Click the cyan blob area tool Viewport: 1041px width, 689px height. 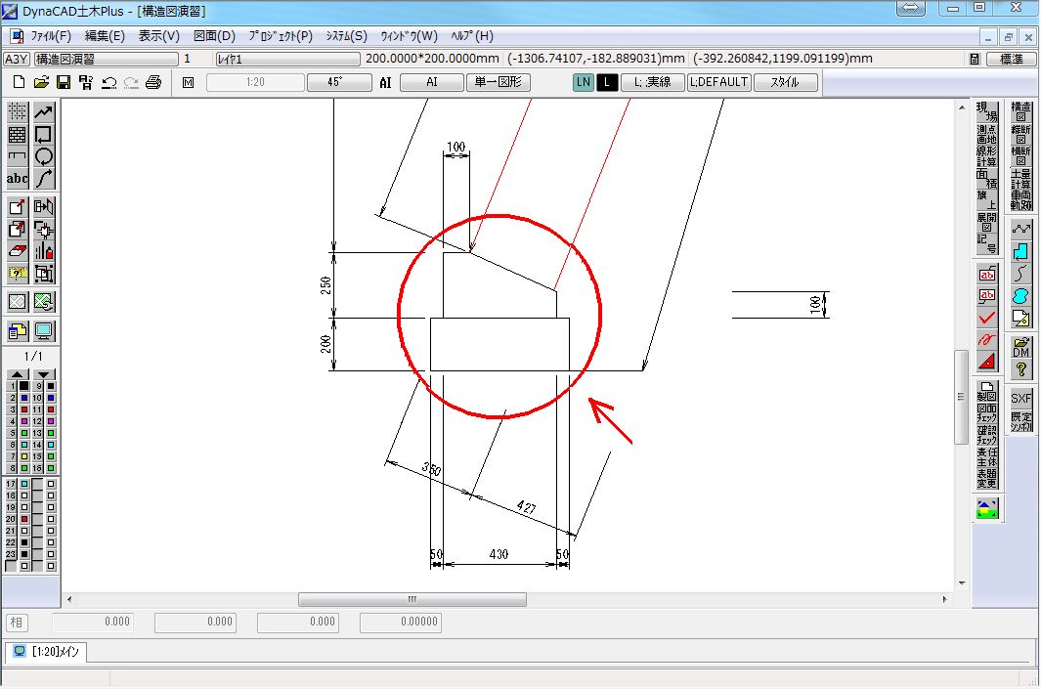pos(1021,296)
